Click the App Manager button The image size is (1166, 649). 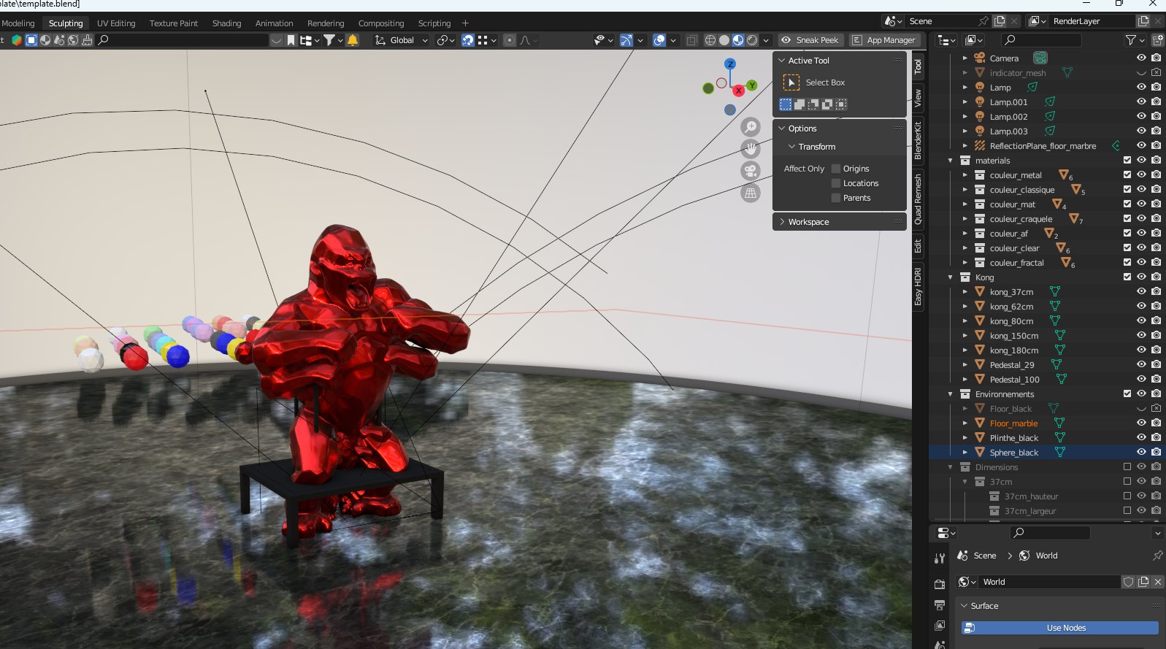point(883,40)
